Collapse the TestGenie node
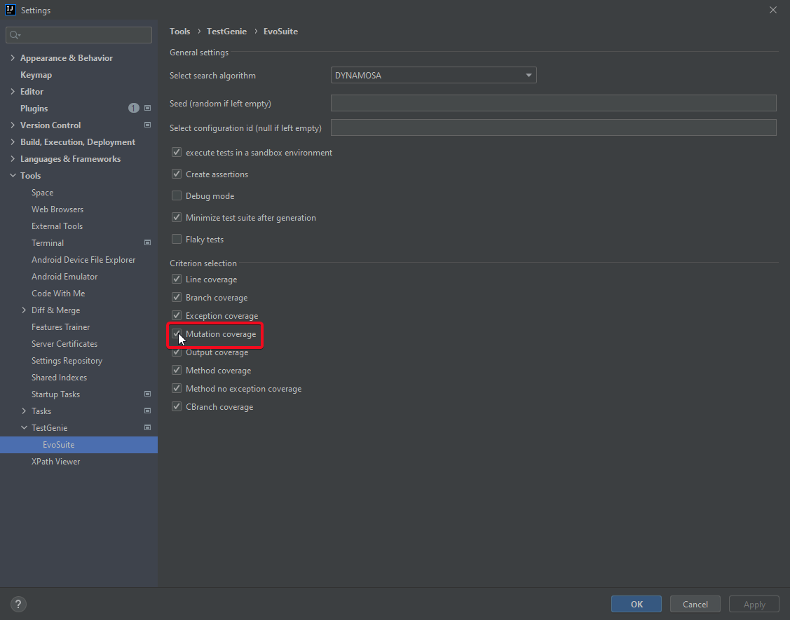The width and height of the screenshot is (790, 620). pyautogui.click(x=24, y=427)
